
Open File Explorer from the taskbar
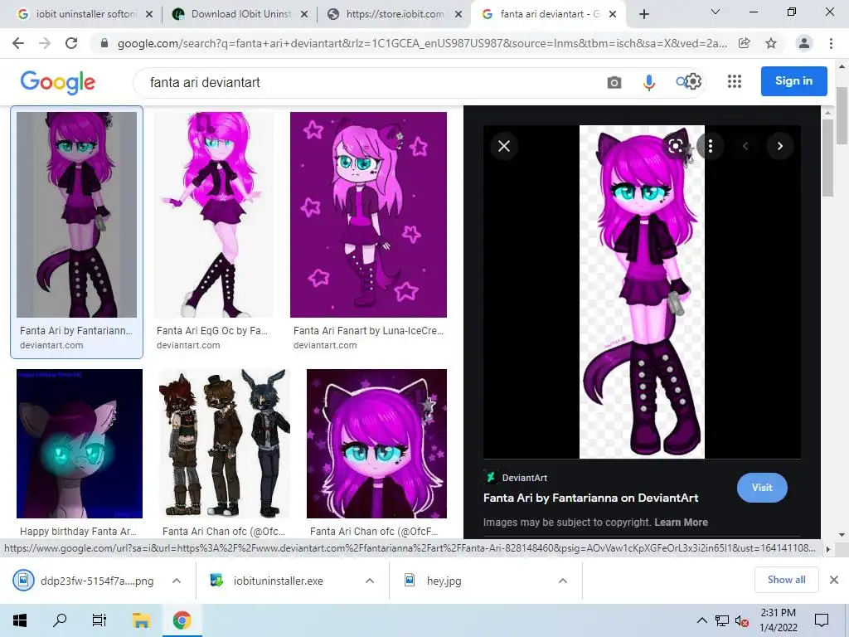coord(141,620)
